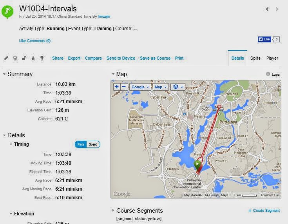Collapse the Elevation subsection
Screen dimensions: 288x224
[x=11, y=214]
